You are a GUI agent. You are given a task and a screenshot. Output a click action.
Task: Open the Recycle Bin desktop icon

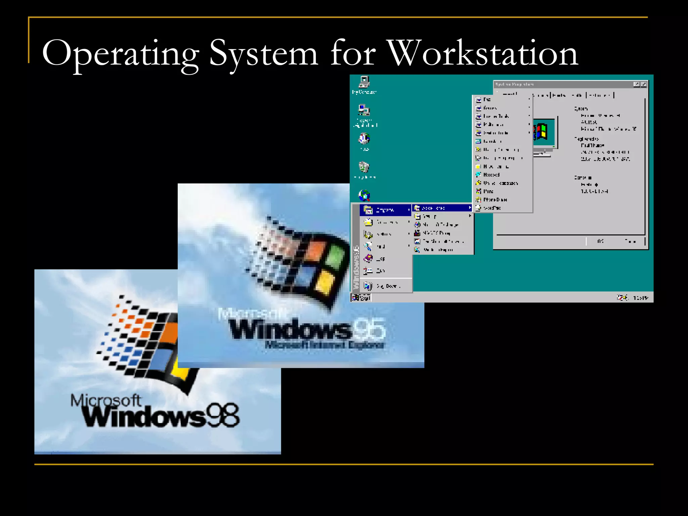click(364, 170)
